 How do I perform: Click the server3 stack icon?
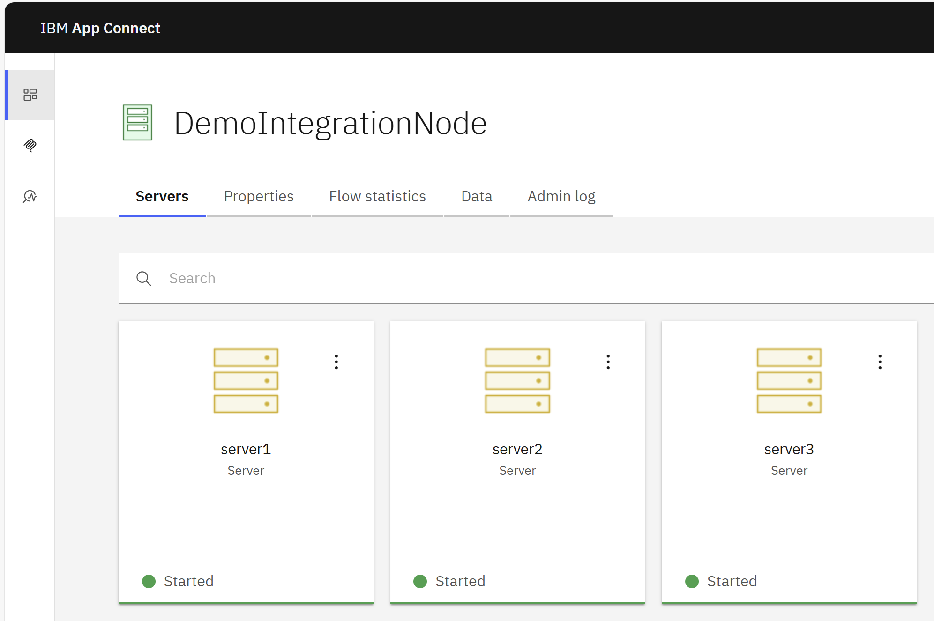tap(789, 380)
